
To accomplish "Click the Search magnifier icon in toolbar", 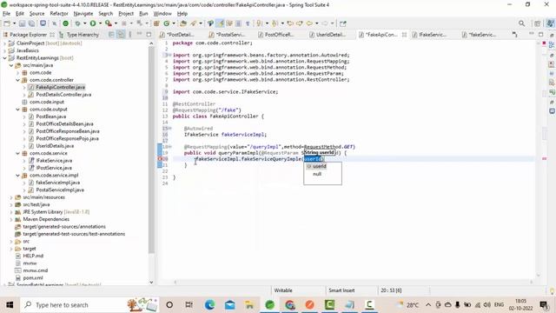I will point(521,23).
